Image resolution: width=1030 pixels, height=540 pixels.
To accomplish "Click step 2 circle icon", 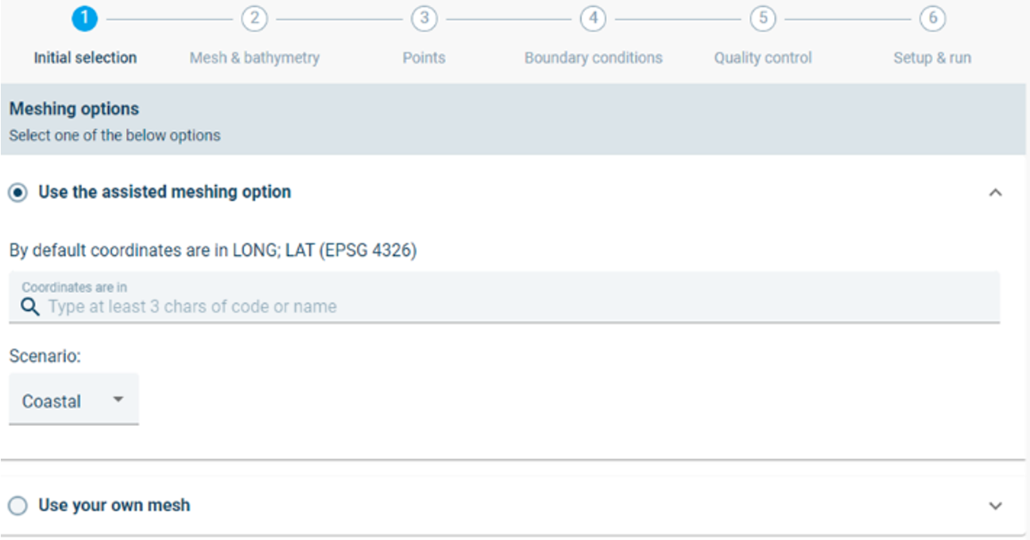I will tap(254, 19).
